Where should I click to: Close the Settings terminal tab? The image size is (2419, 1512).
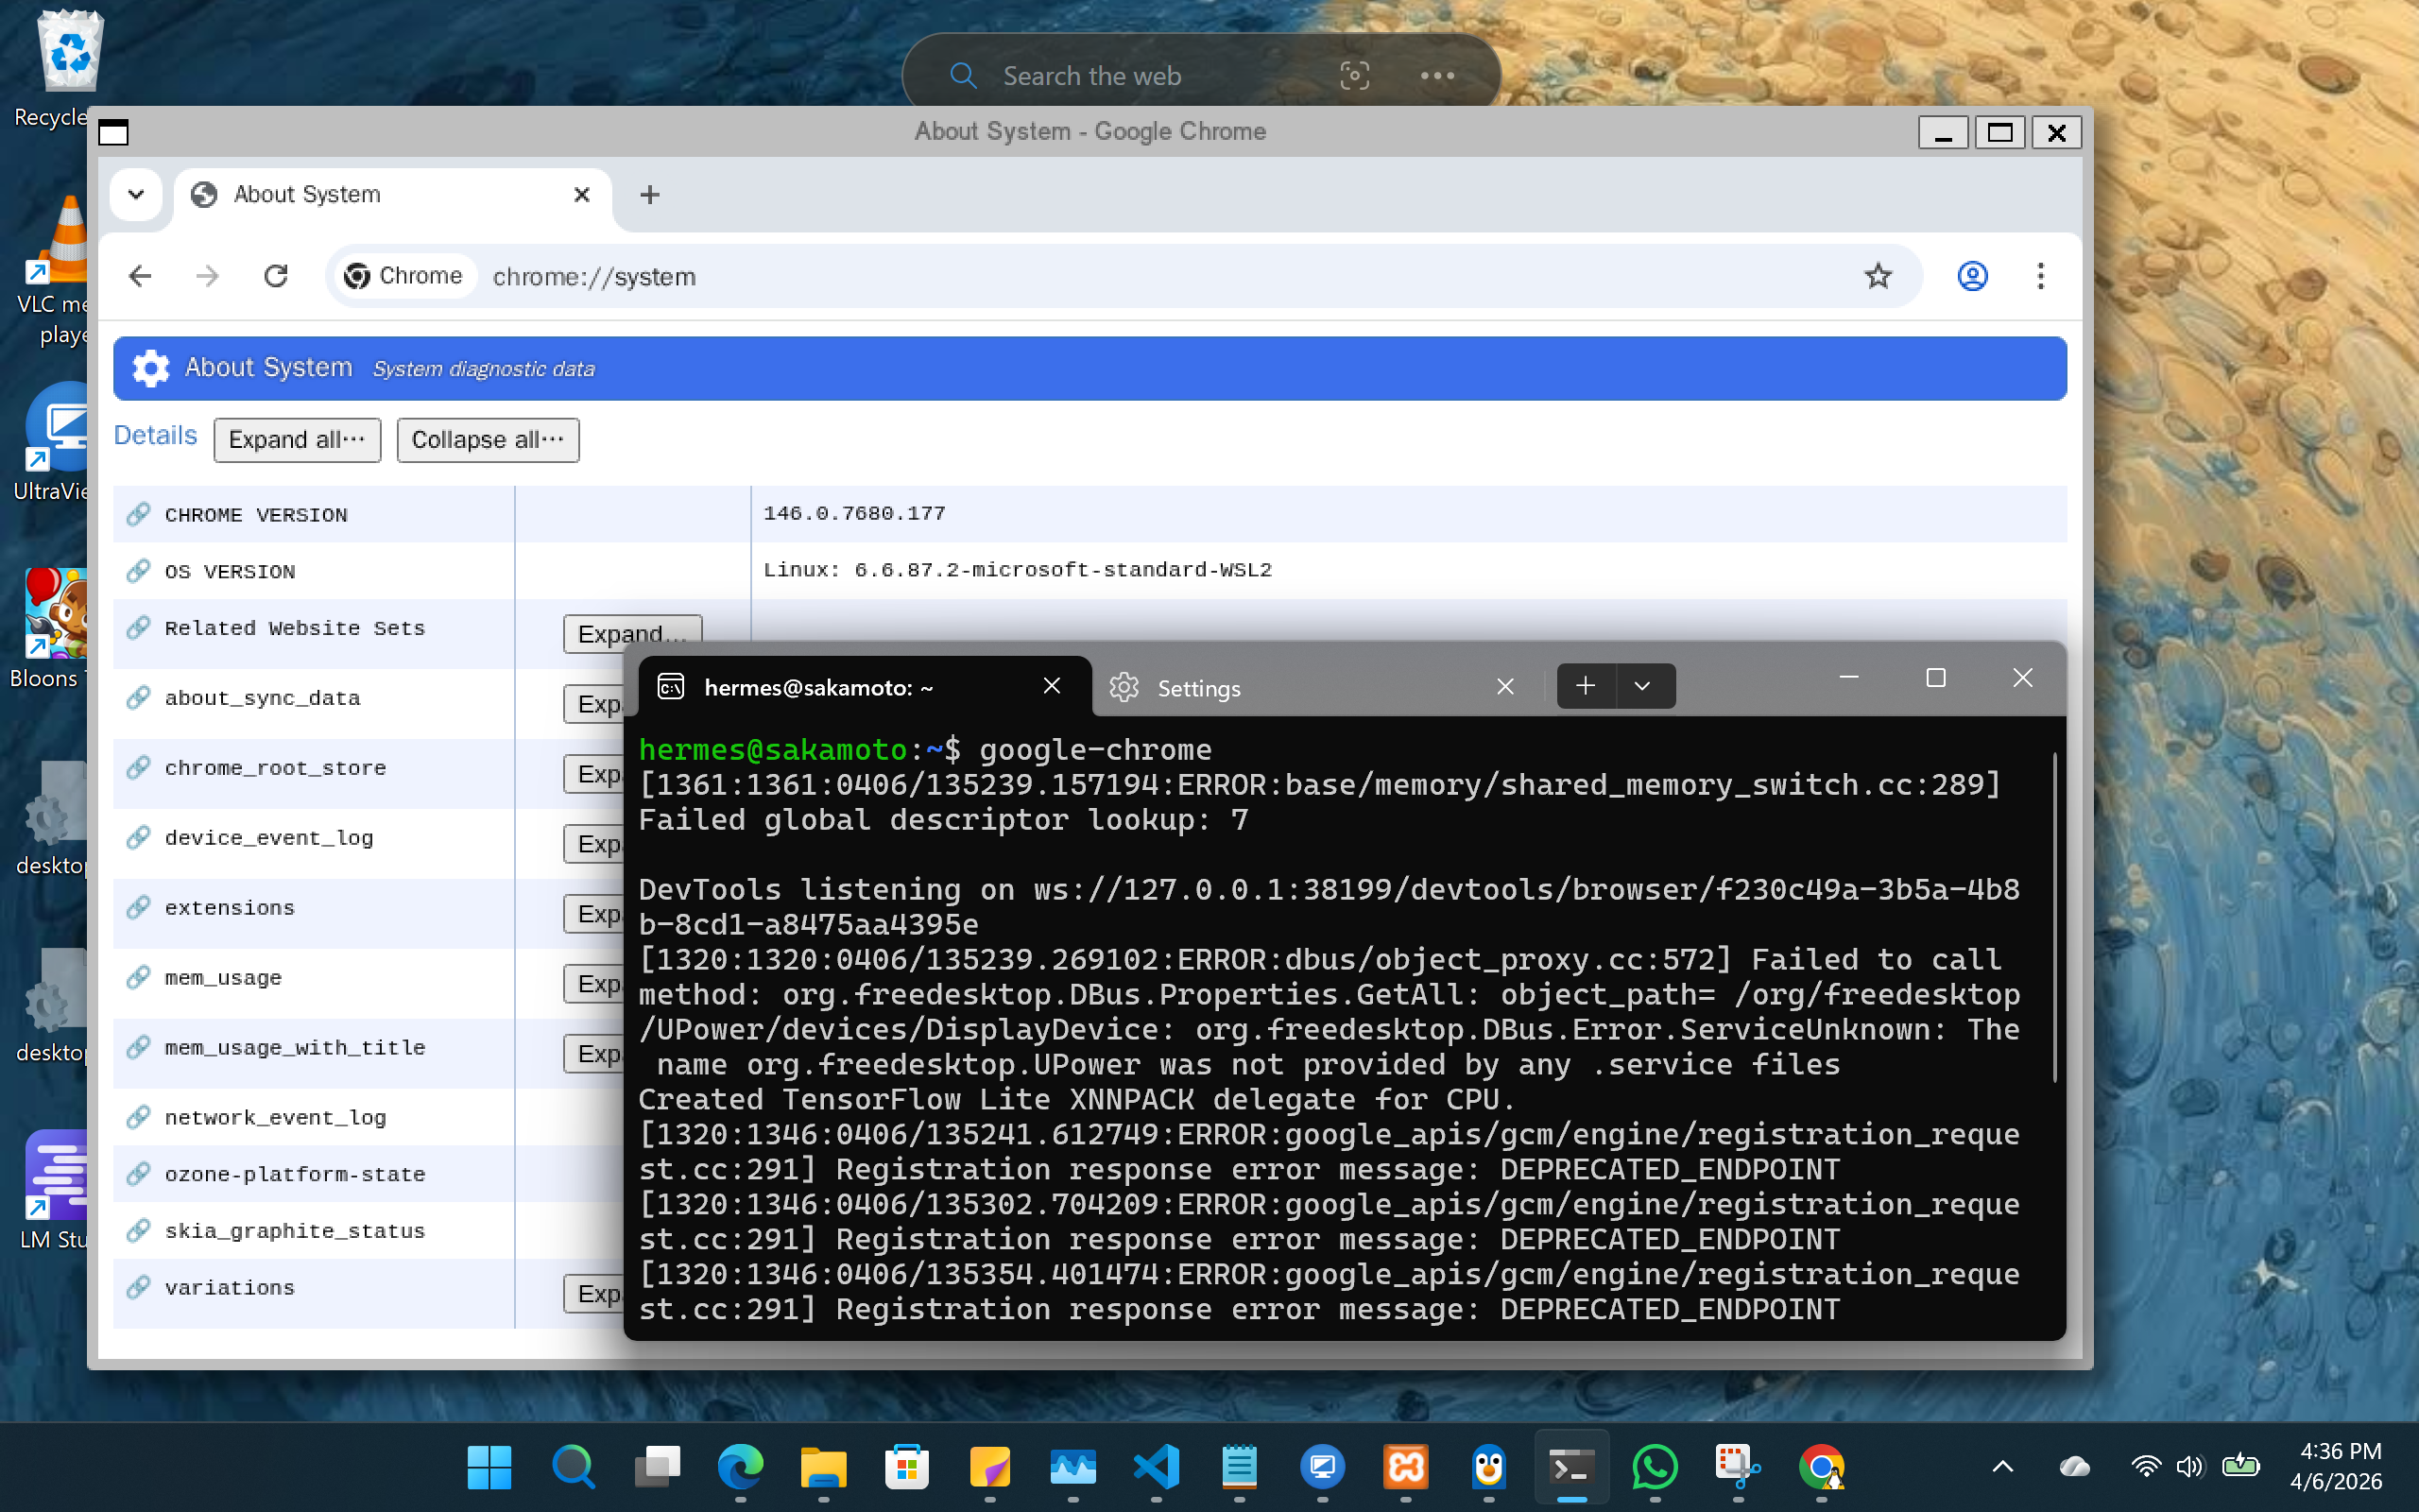pyautogui.click(x=1505, y=687)
